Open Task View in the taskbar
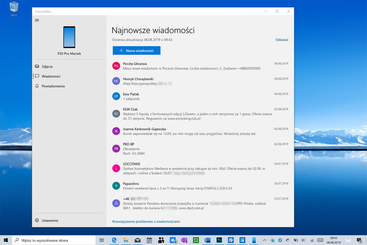The image size is (367, 245). tap(102, 240)
